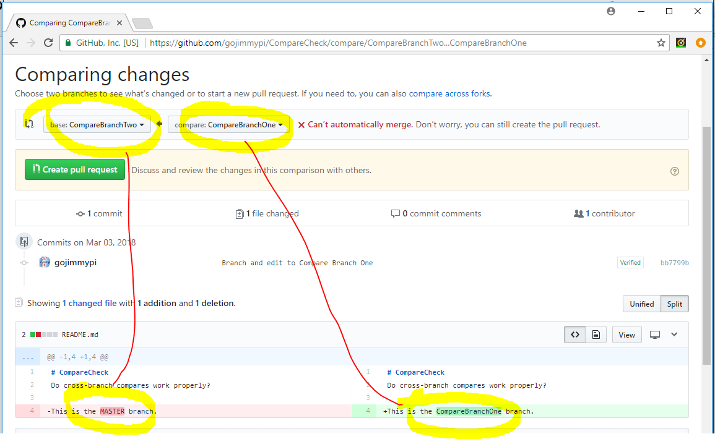Select the source diff view icon
Screen dimensions: 715x439
point(574,334)
